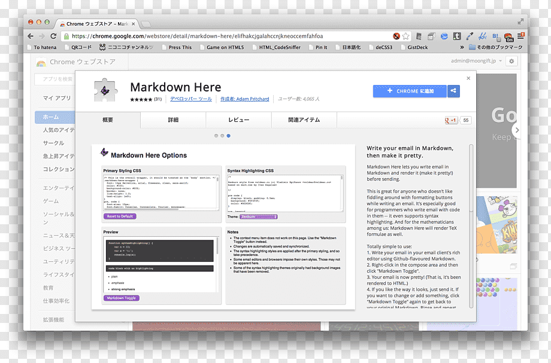Open the admin@moongift.jp account dropdown
The width and height of the screenshot is (551, 363).
point(477,61)
